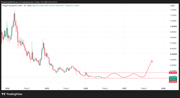Click the high value H0.07788
Image resolution: width=180 pixels, height=98 pixels.
[x=44, y=6]
